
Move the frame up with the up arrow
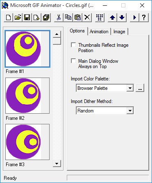(x=112, y=18)
